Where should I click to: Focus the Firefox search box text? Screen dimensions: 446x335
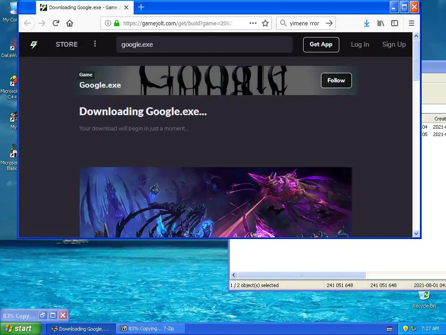pyautogui.click(x=304, y=24)
